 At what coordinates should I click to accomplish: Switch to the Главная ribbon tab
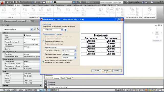click(10, 5)
